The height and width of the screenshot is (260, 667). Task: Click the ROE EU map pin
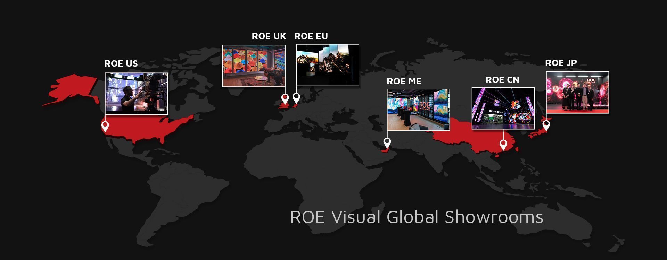click(x=296, y=98)
